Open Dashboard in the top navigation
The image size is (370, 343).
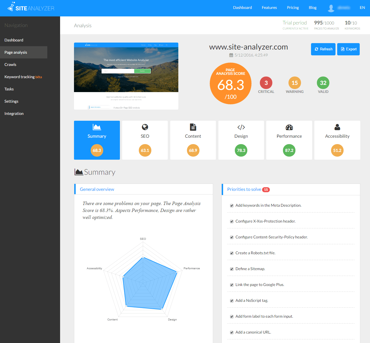(242, 8)
